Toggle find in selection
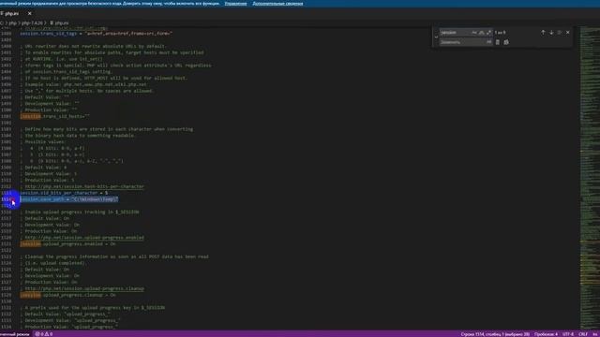The height and width of the screenshot is (337, 600). (x=559, y=33)
